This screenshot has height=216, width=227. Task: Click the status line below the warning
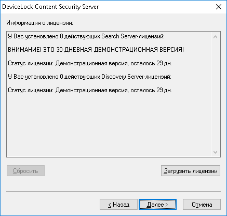pos(90,63)
